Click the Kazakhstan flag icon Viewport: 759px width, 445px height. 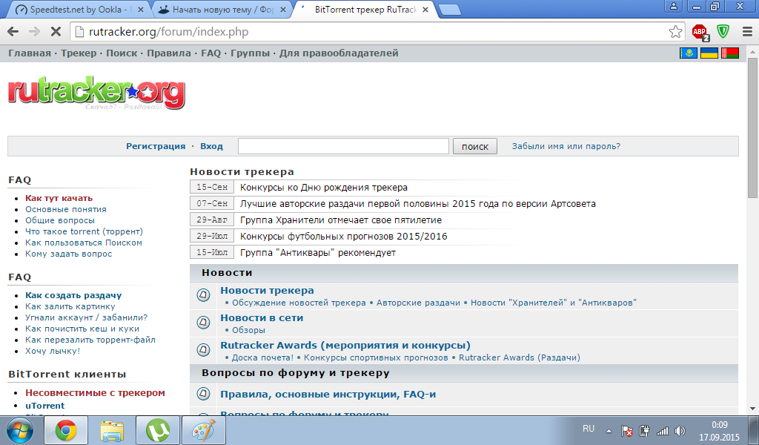tap(689, 53)
